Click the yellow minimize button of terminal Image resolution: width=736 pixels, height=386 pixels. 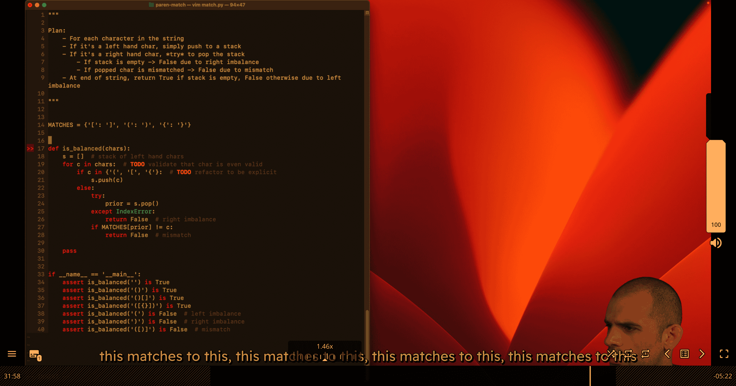click(x=37, y=5)
